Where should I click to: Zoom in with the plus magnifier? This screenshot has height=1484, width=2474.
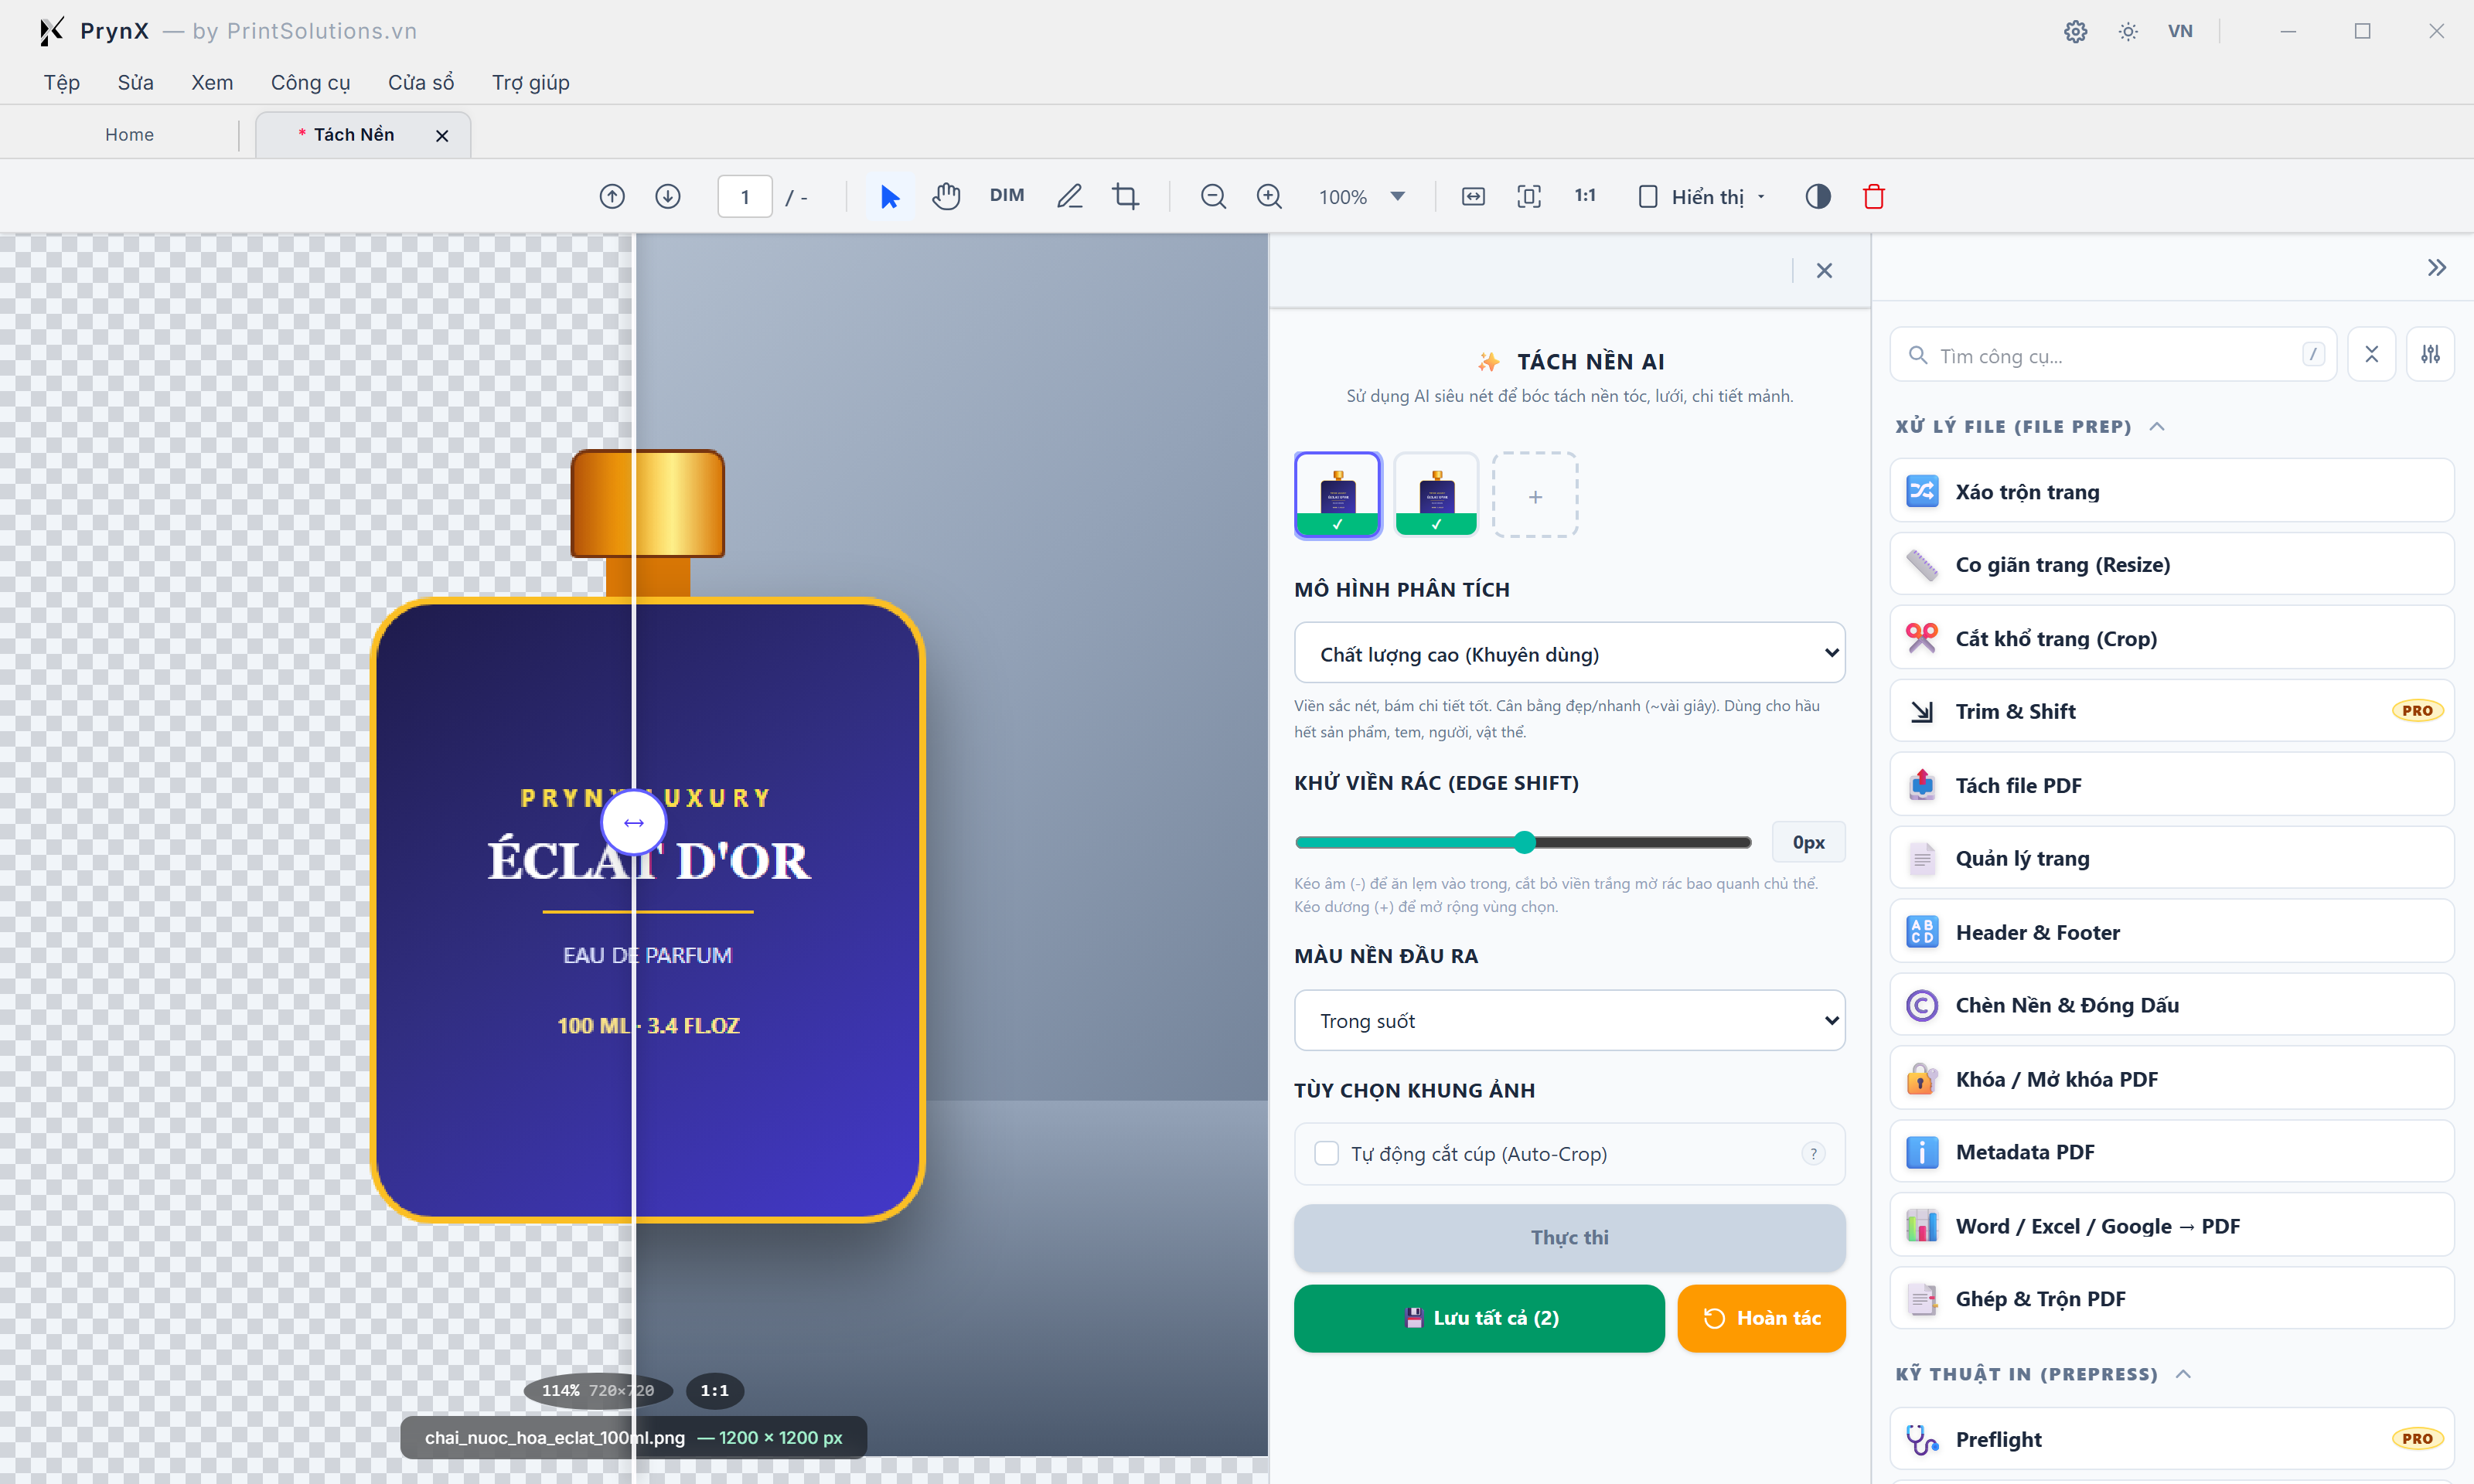click(x=1269, y=196)
